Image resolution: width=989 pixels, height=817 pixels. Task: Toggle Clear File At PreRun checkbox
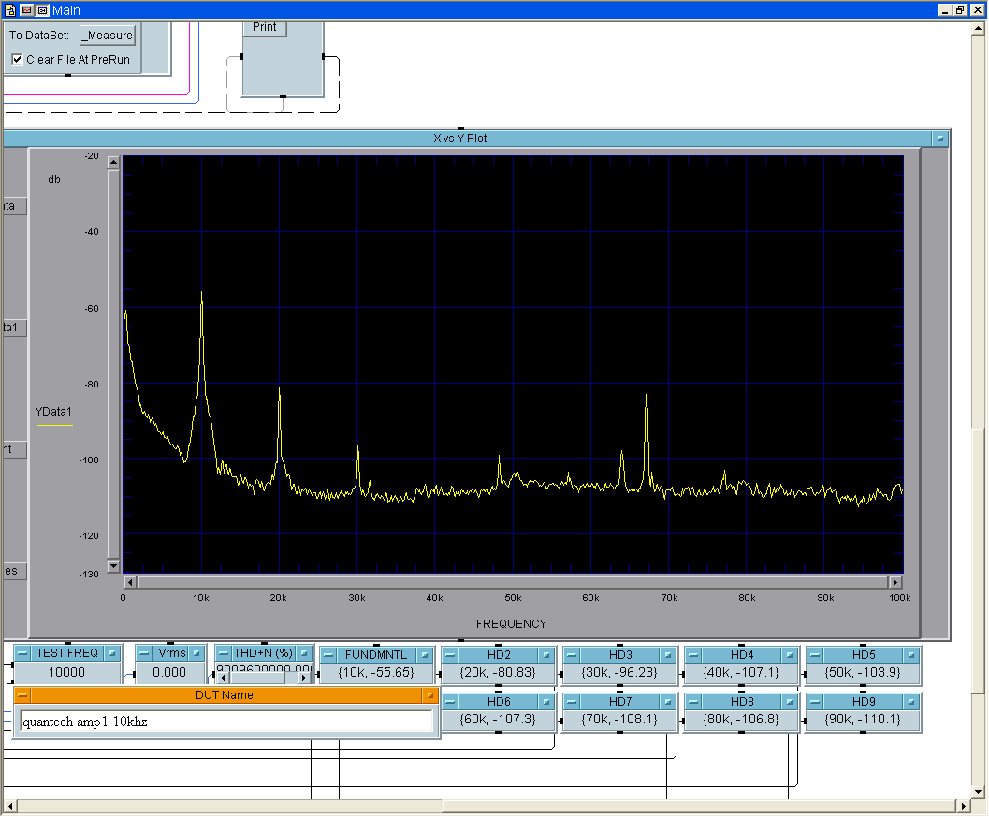(x=17, y=59)
